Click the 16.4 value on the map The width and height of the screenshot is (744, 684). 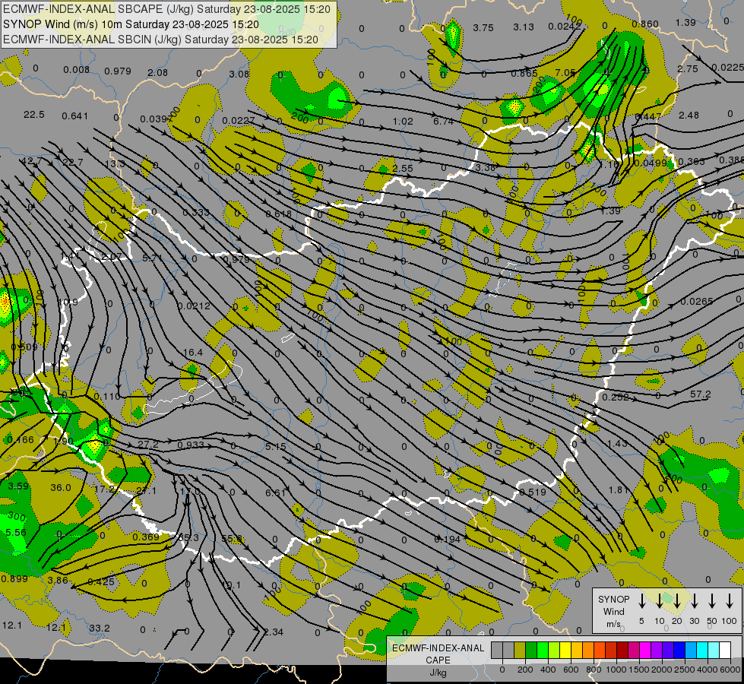coord(192,352)
